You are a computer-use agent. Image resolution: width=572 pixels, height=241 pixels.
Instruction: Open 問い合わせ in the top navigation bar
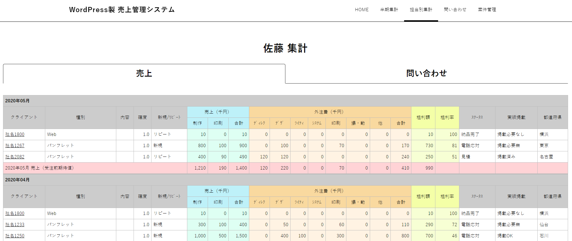tap(455, 10)
